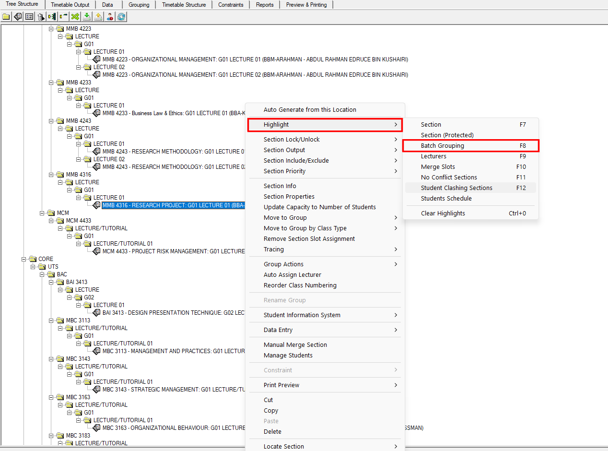The image size is (608, 451).
Task: Click section icon of DESIGN PRESENTATION TECHNIQUE row
Action: coord(97,313)
